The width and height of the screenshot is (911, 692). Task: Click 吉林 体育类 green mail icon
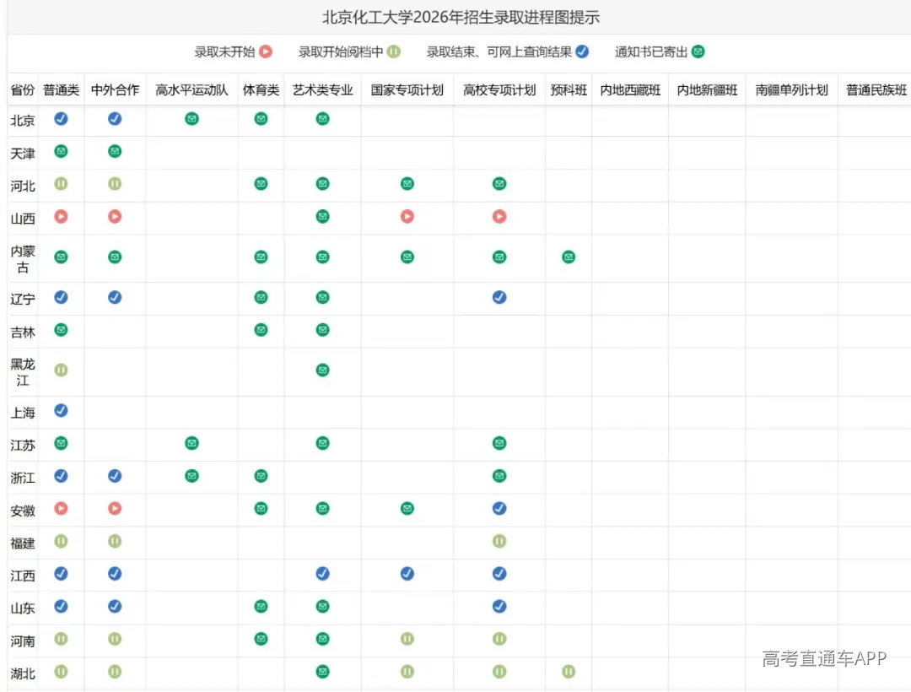[261, 329]
